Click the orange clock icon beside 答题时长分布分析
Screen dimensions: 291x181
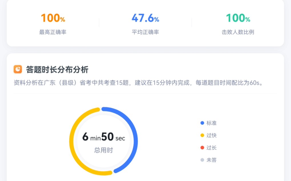(17, 69)
